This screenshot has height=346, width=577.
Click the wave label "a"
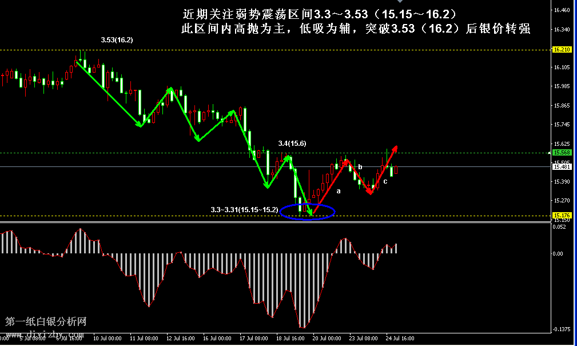click(x=338, y=191)
